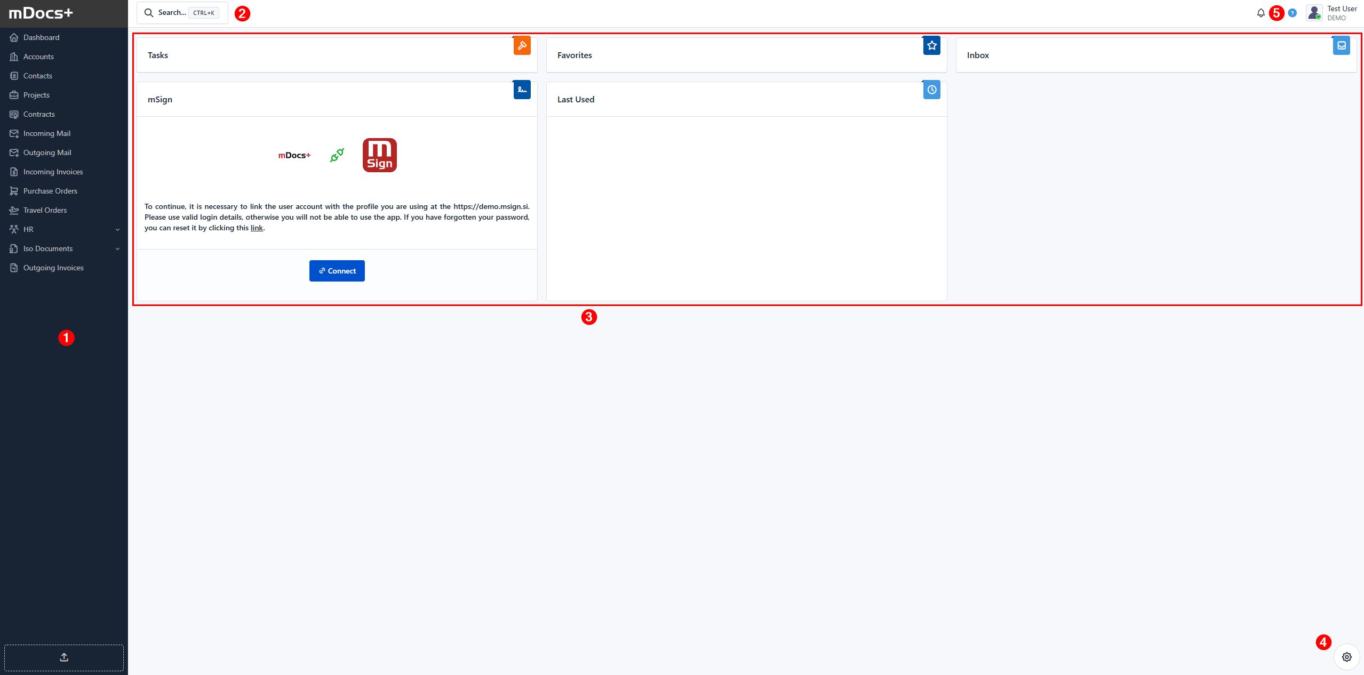Click the Dashboard home icon in sidebar
The width and height of the screenshot is (1364, 675).
(14, 37)
